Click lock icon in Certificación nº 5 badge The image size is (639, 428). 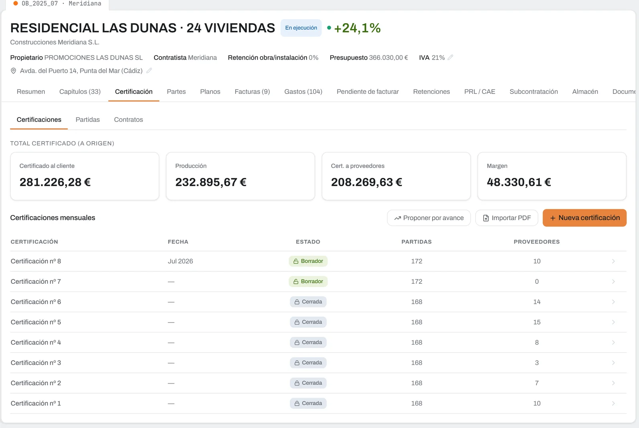pyautogui.click(x=297, y=322)
